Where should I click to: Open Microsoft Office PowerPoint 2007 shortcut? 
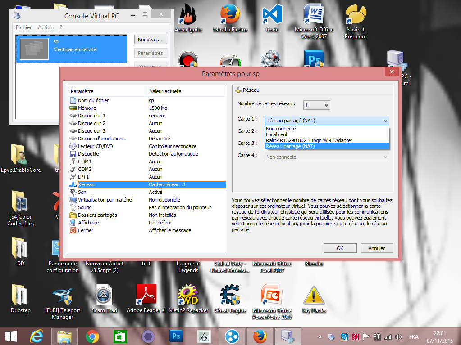(x=272, y=302)
